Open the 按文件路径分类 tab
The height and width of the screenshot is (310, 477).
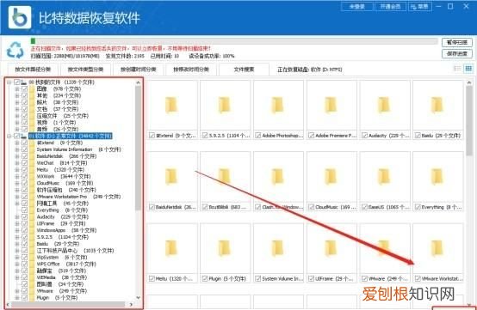coord(33,70)
